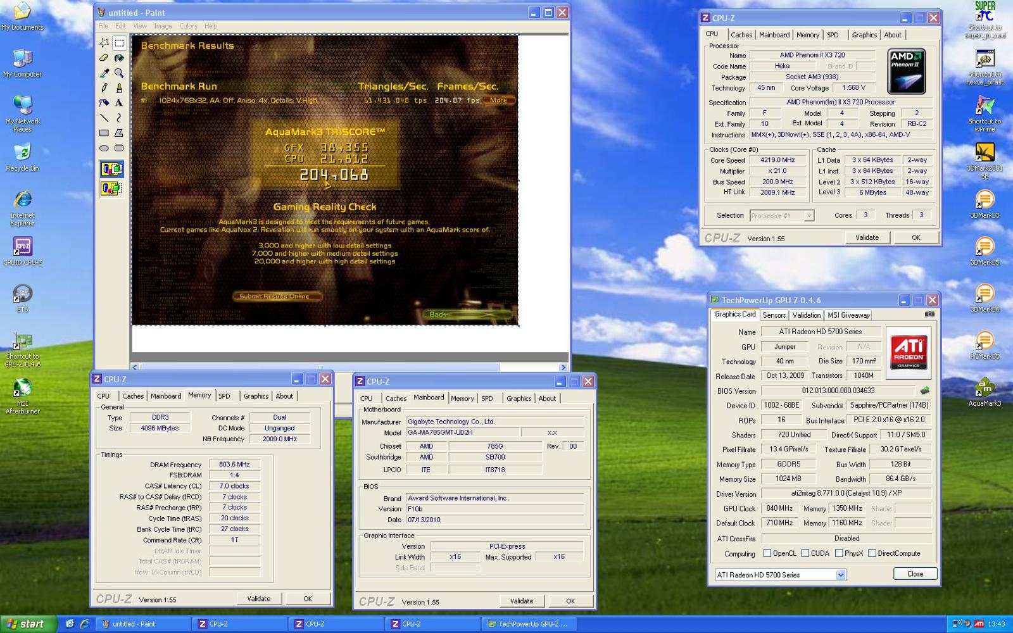Open the AquaMark3 desktop shortcut
The image size is (1013, 633).
pyautogui.click(x=985, y=392)
